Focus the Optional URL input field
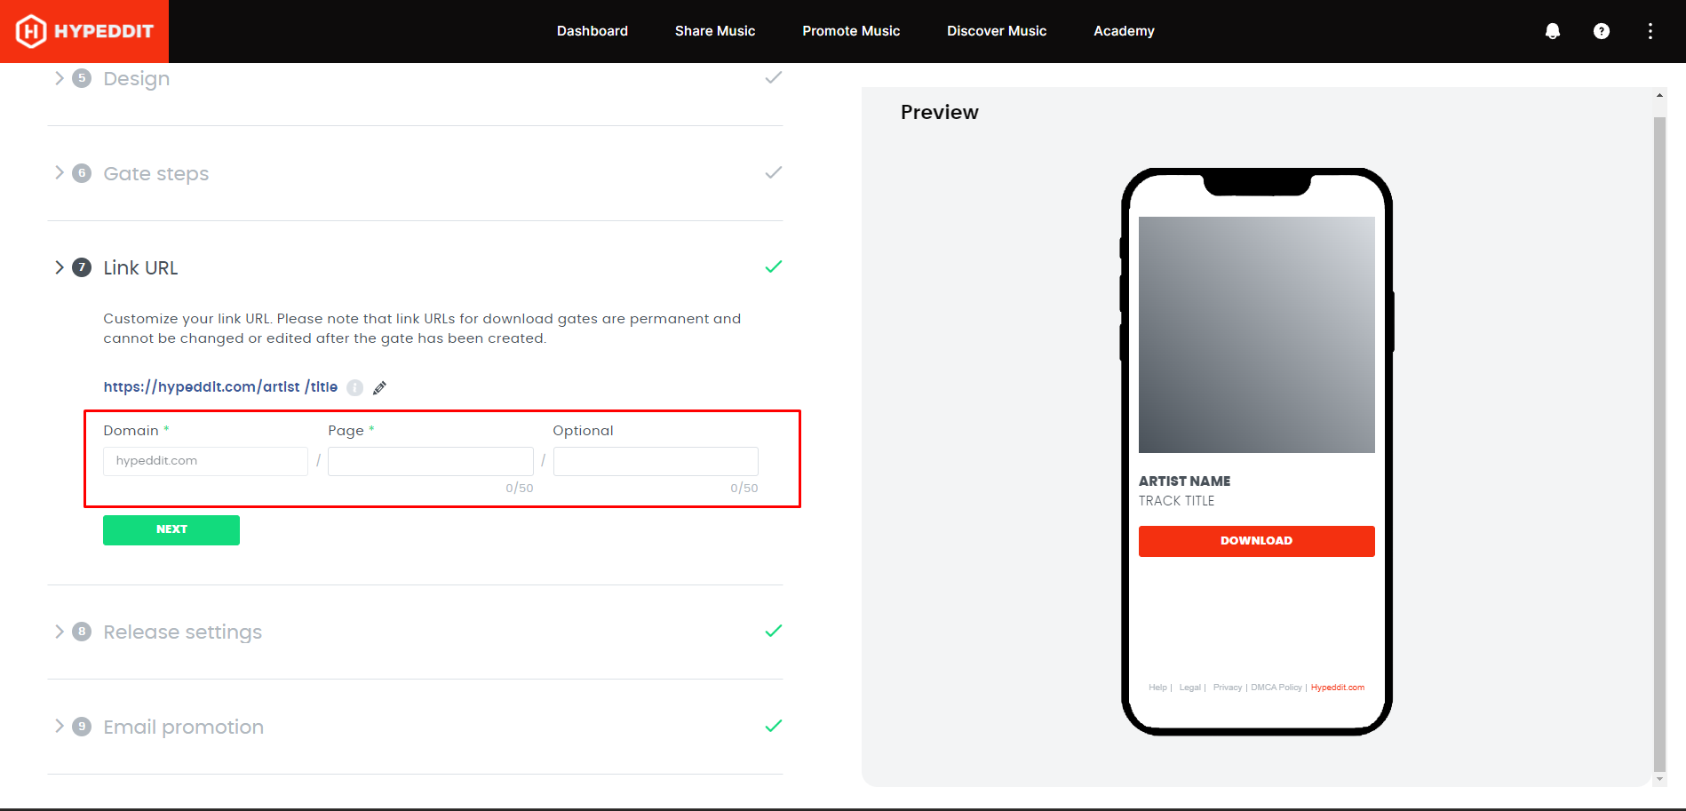 [x=655, y=461]
